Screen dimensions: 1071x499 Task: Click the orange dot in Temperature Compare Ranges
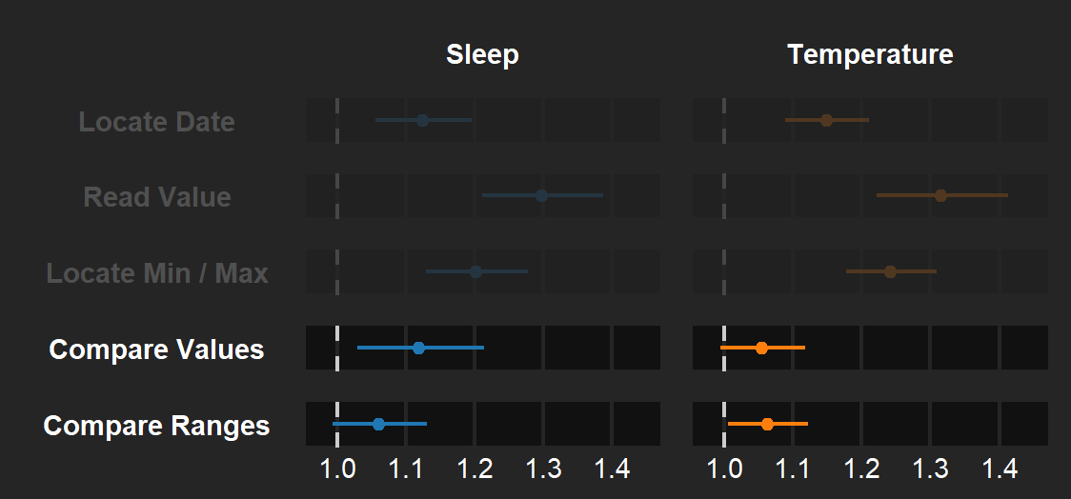(767, 424)
